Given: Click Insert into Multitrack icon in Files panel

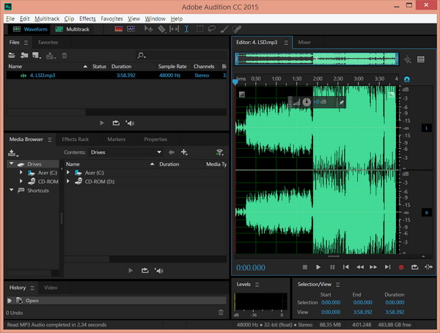Looking at the screenshot, I should [51, 56].
